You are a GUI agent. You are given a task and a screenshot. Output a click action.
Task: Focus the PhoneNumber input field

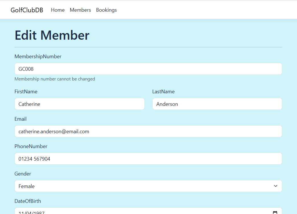148,159
